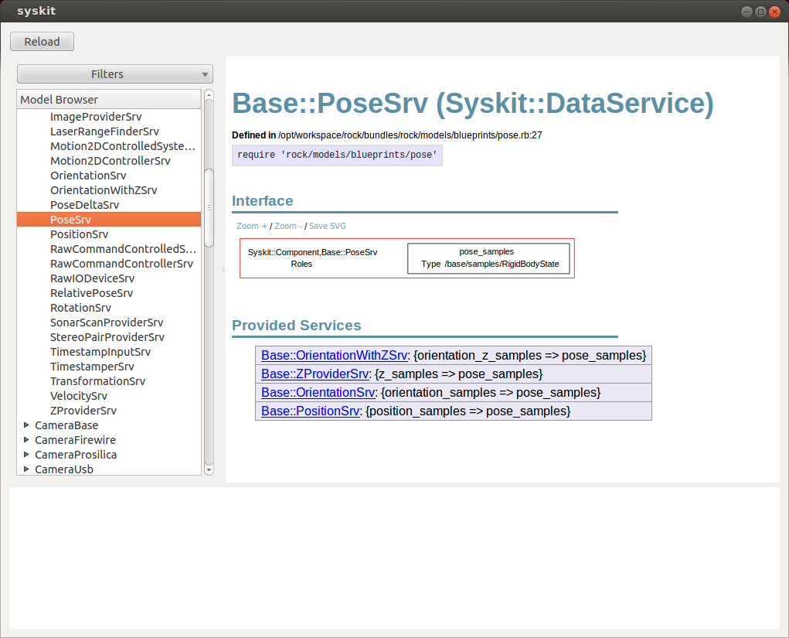Click the Model Browser column header
Screen dimensions: 789x638
tap(108, 100)
